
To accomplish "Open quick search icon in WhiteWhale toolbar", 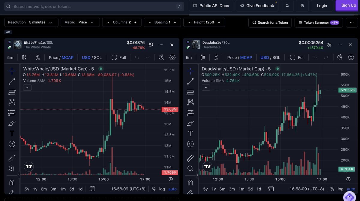I will [x=161, y=57].
